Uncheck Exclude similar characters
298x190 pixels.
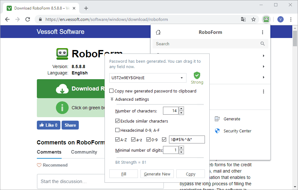point(117,121)
